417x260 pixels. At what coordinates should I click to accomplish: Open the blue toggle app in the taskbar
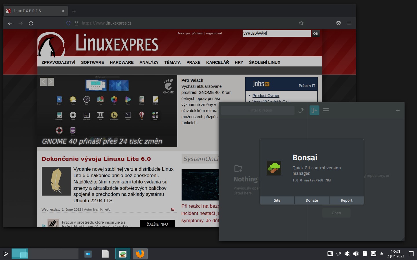click(x=88, y=254)
